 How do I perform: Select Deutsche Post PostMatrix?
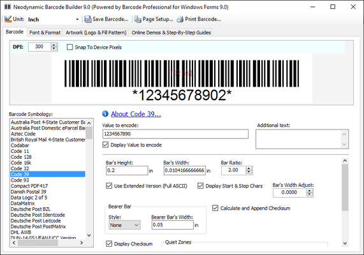48,227
